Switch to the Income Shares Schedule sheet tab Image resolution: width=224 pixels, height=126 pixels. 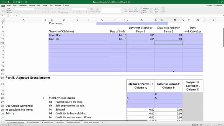[91, 122]
